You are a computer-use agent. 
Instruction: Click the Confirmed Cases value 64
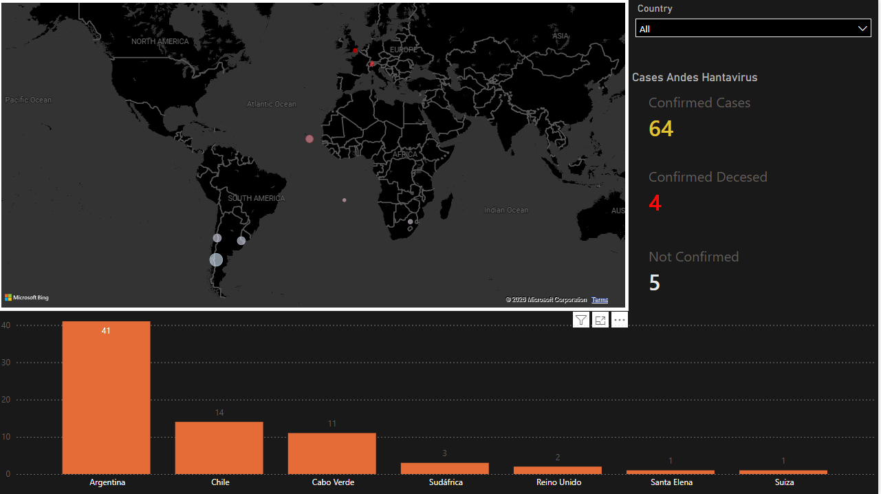(x=661, y=129)
